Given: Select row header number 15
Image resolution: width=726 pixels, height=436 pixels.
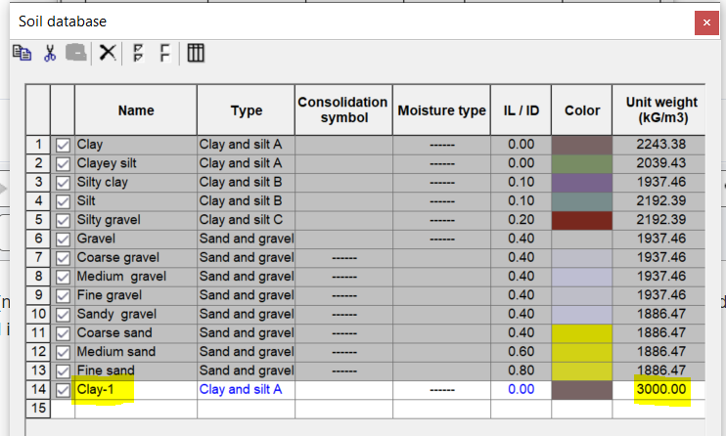Looking at the screenshot, I should [38, 409].
